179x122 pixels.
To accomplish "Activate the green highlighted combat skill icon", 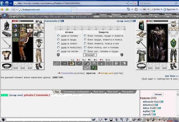I will tap(94, 68).
